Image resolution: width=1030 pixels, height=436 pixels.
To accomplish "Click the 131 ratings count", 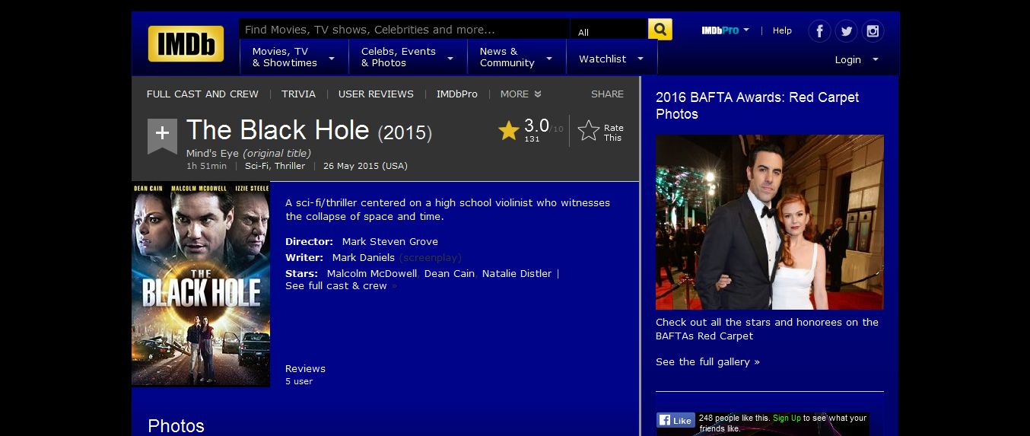I will point(532,139).
